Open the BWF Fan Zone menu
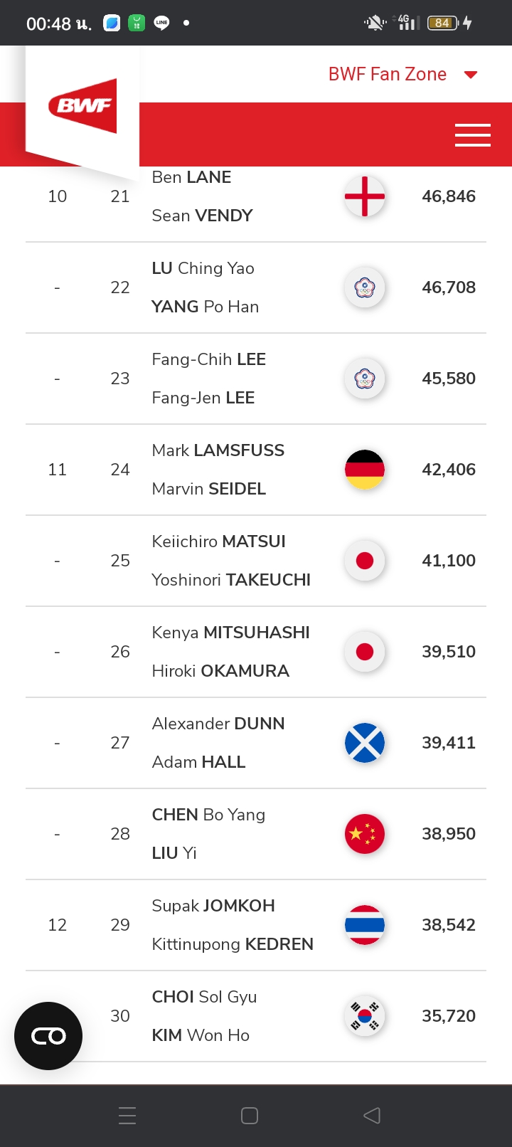The image size is (512, 1147). coord(388,74)
